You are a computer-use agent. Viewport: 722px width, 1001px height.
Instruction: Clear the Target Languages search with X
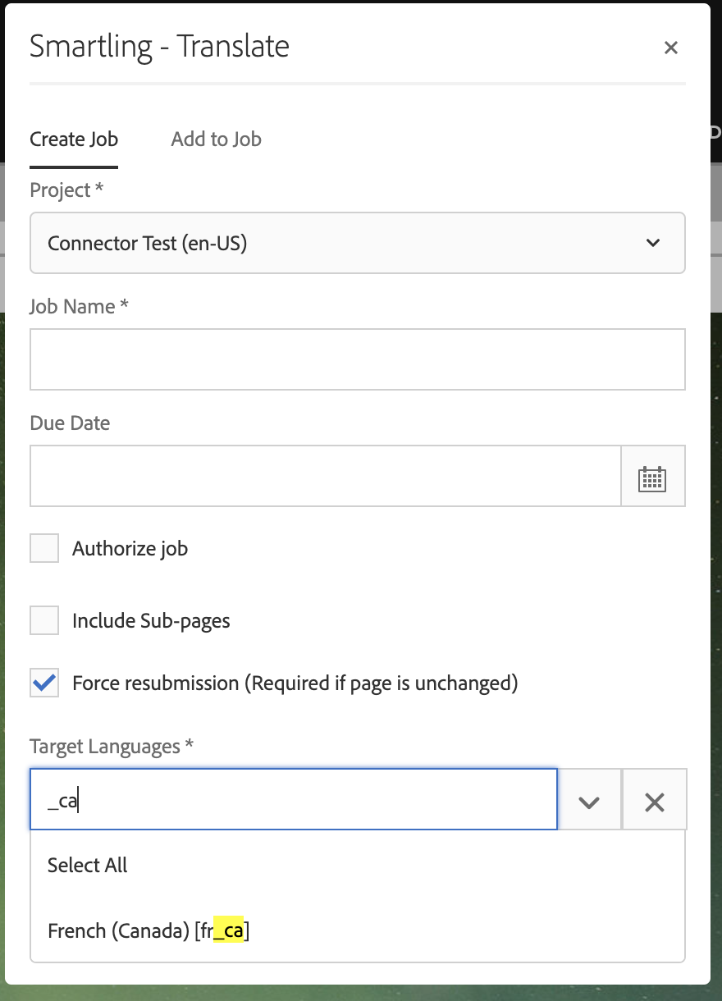(654, 802)
